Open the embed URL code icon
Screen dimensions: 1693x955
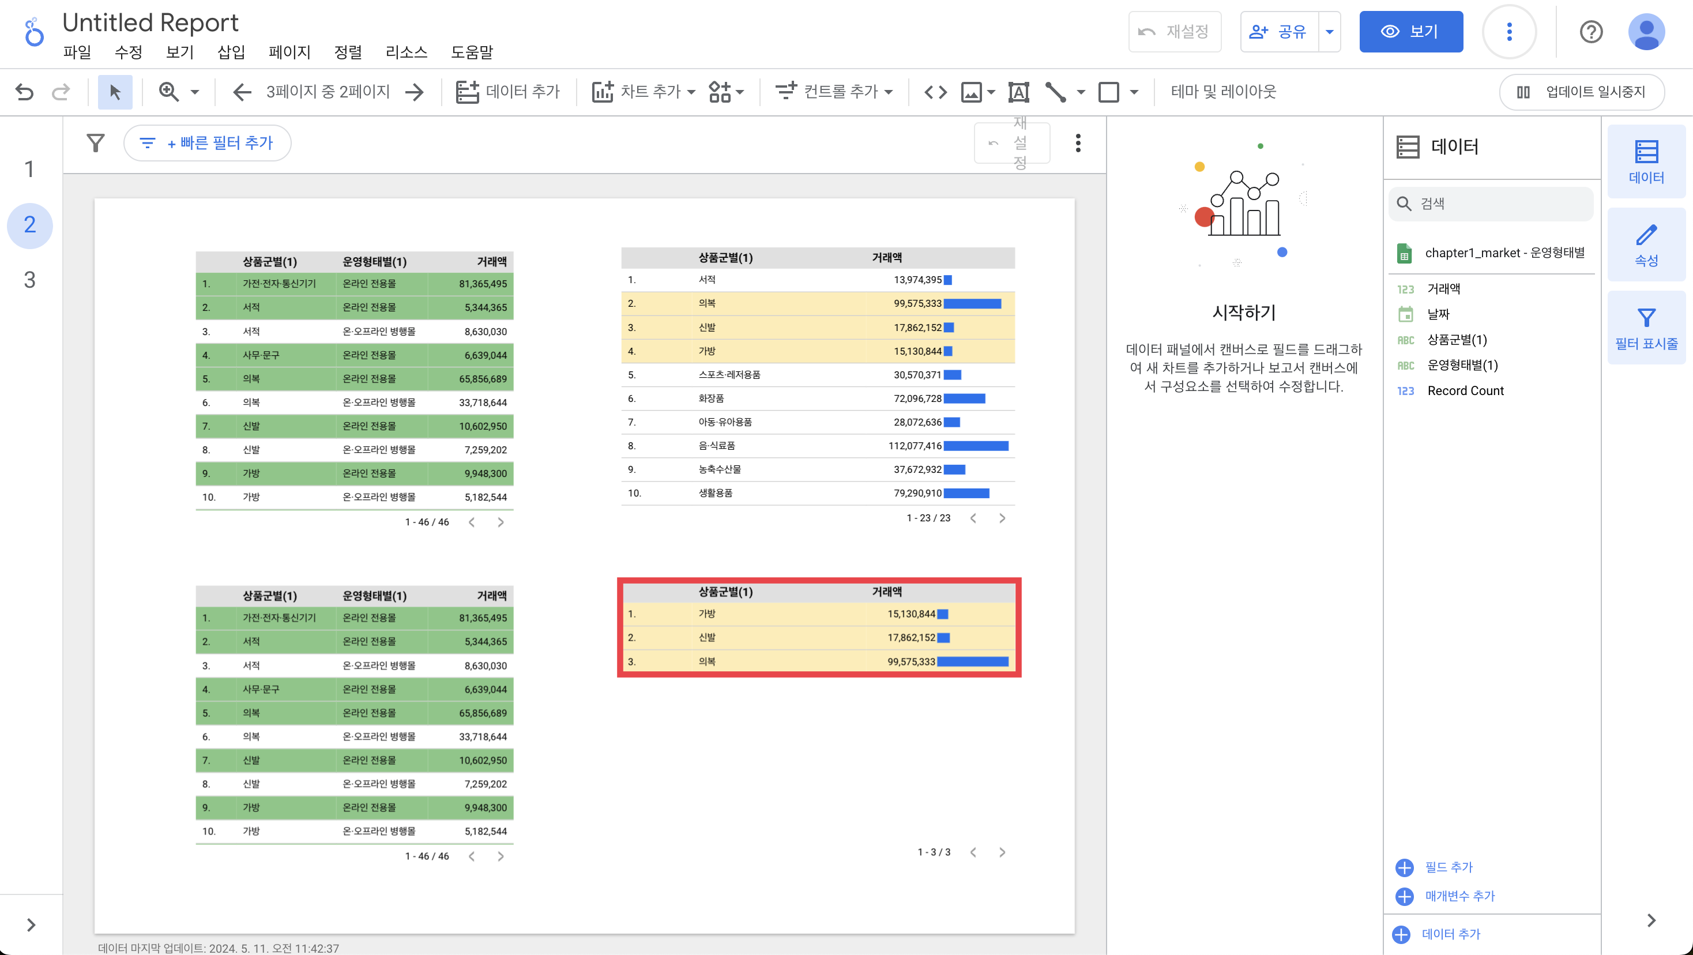pos(935,92)
